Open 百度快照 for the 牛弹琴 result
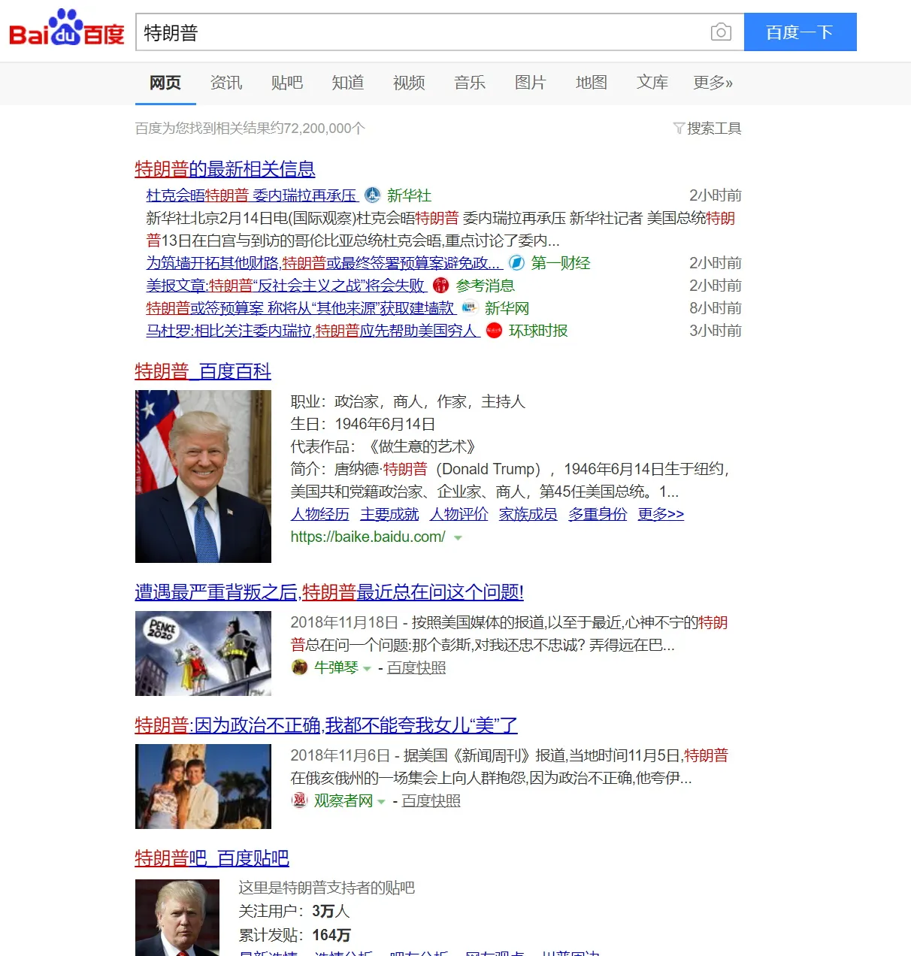The image size is (911, 956). [x=416, y=667]
